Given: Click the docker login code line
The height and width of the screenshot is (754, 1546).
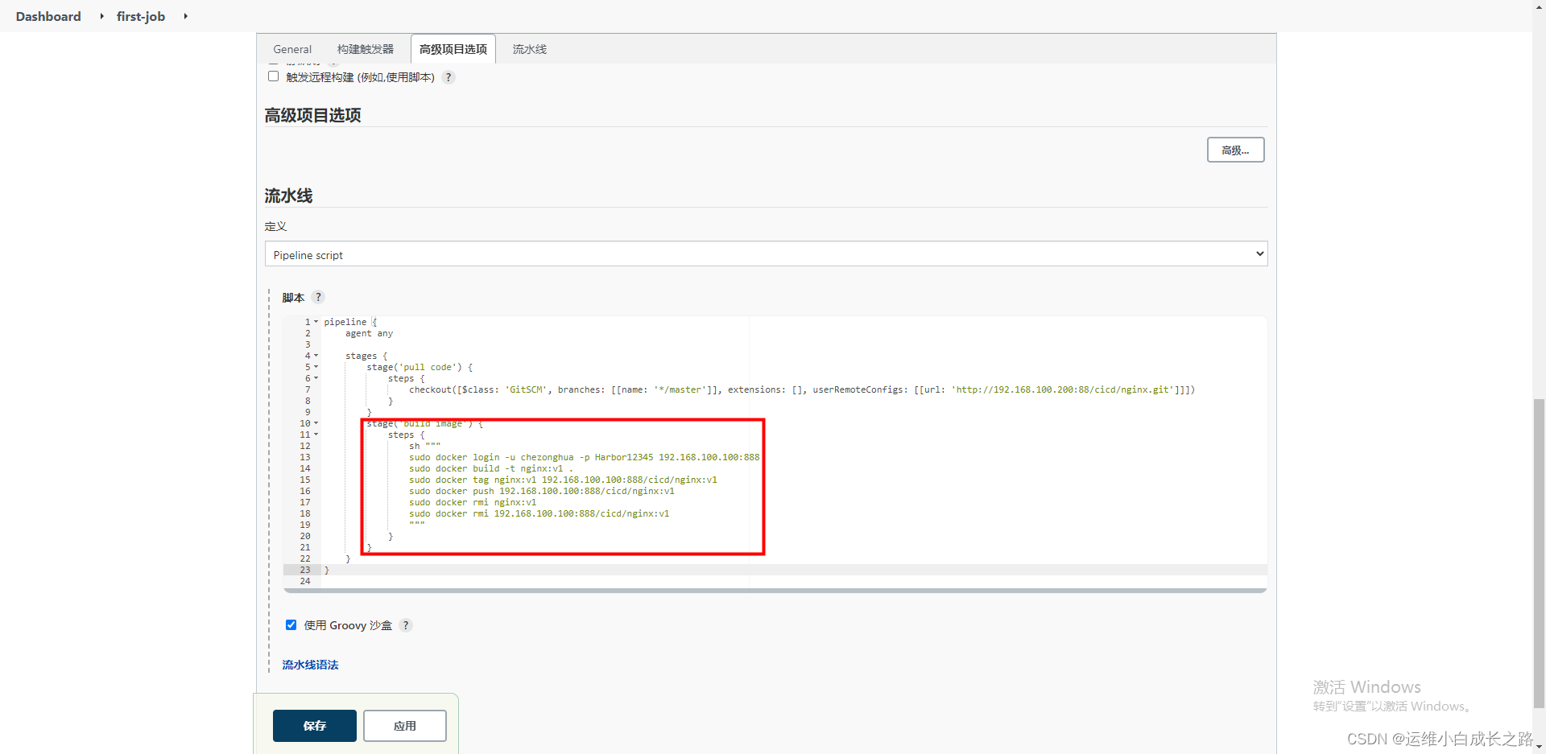Looking at the screenshot, I should [584, 457].
